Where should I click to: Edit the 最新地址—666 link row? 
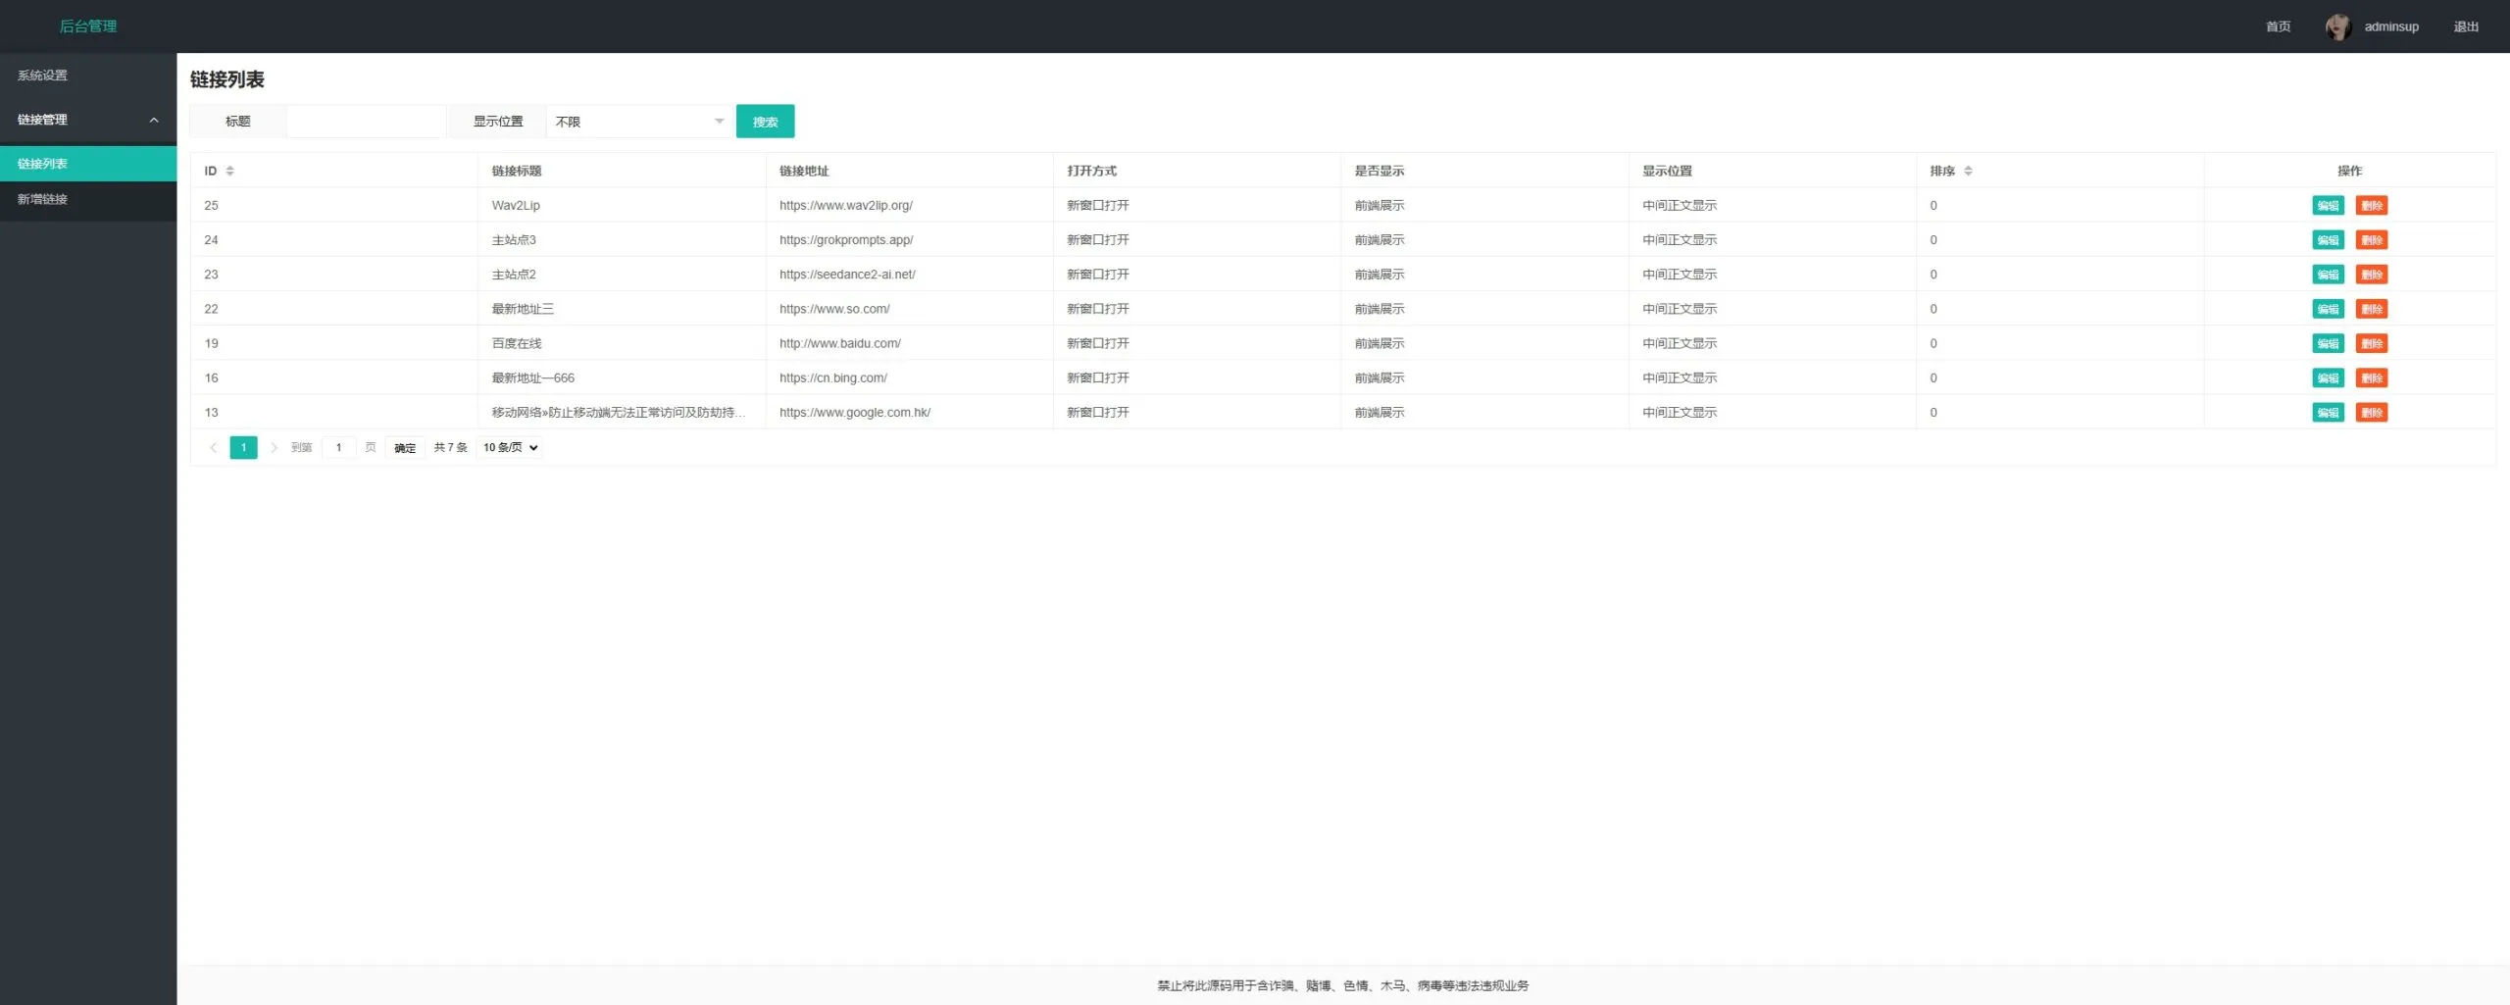(2328, 378)
